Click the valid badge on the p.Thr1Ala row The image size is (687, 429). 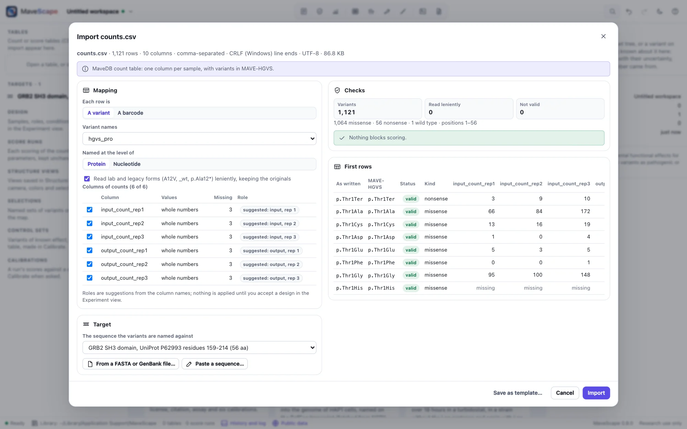click(x=411, y=211)
